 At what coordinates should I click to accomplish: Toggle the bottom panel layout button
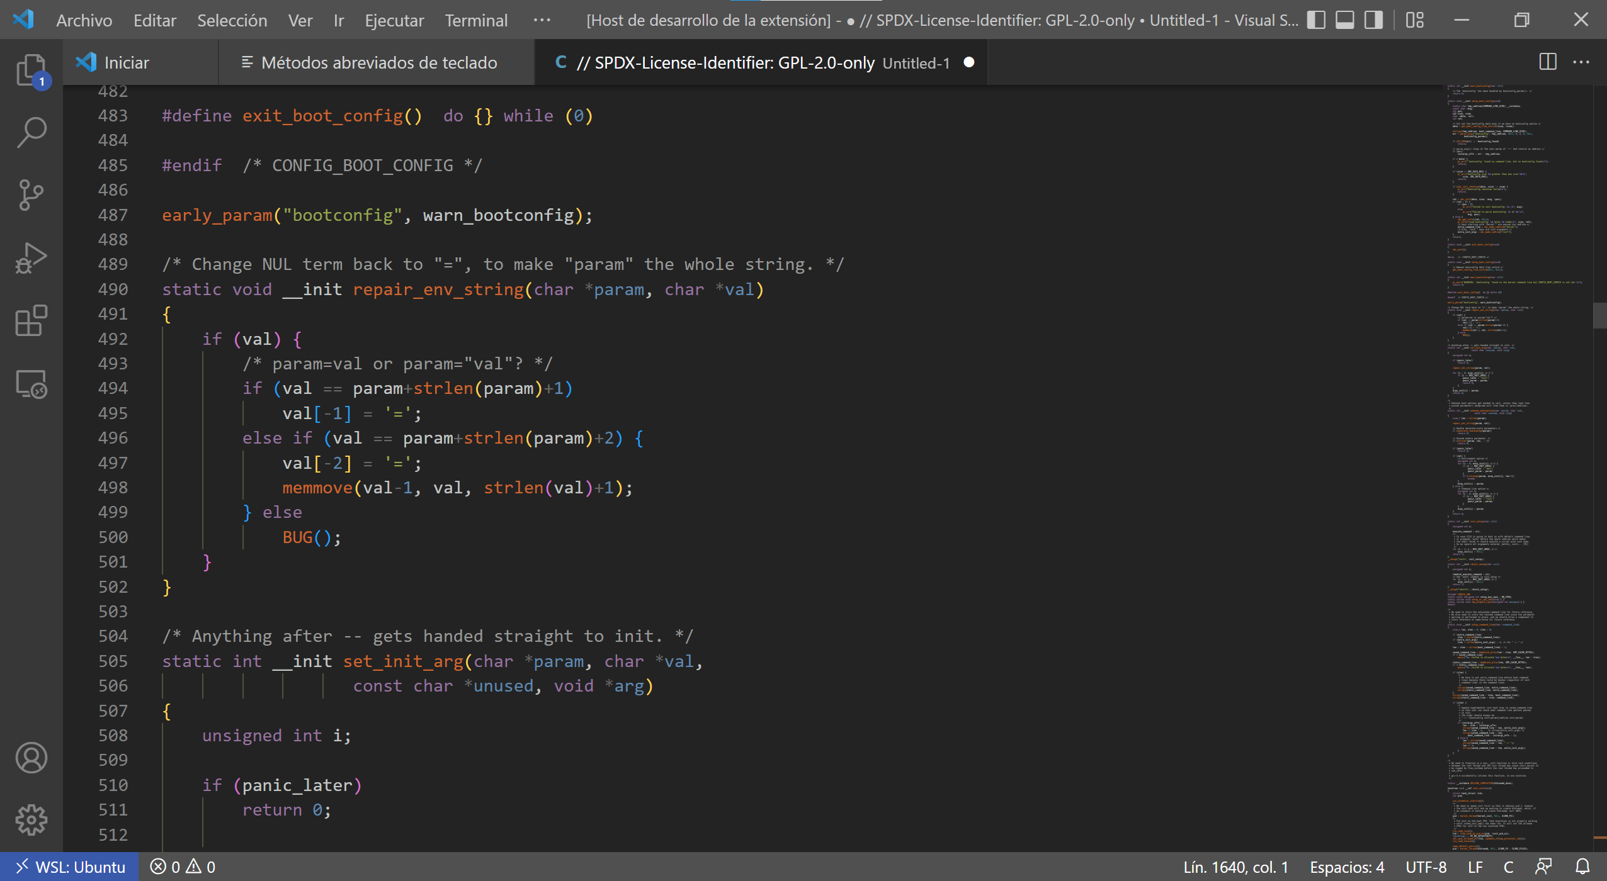point(1345,20)
